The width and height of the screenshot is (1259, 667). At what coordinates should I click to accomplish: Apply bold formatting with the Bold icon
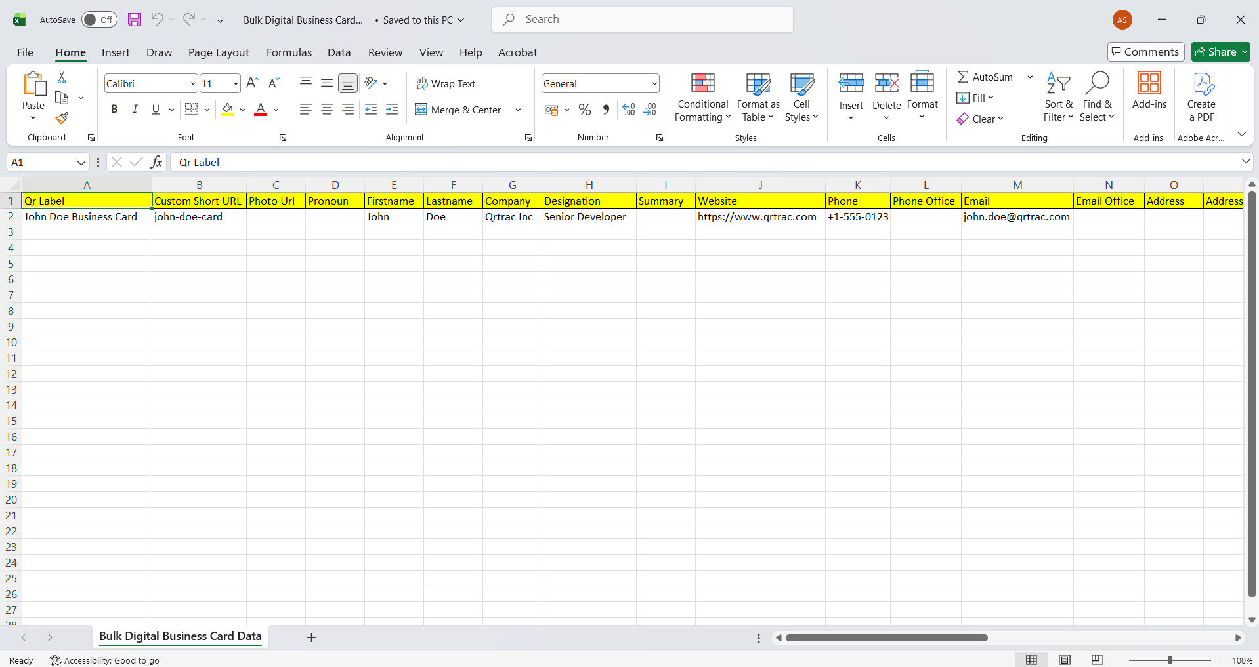(114, 109)
